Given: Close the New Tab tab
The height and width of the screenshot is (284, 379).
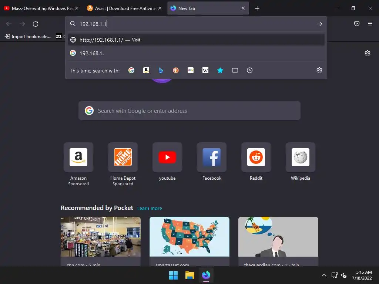Looking at the screenshot, I should click(x=243, y=8).
